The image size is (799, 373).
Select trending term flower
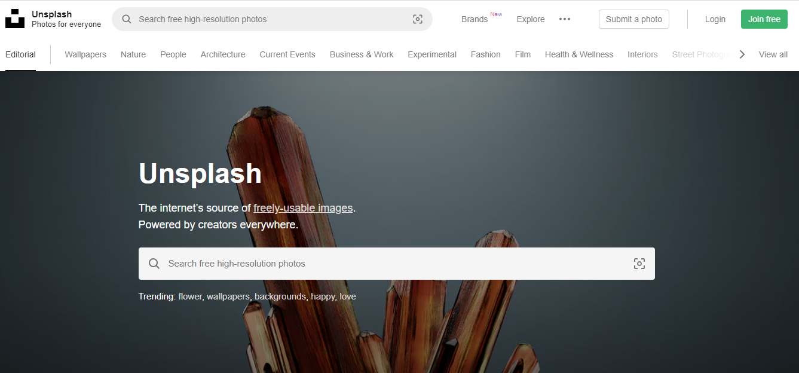click(x=190, y=296)
